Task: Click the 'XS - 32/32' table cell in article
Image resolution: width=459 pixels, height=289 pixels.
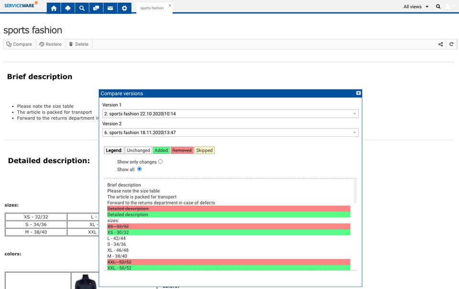Action: (36, 217)
